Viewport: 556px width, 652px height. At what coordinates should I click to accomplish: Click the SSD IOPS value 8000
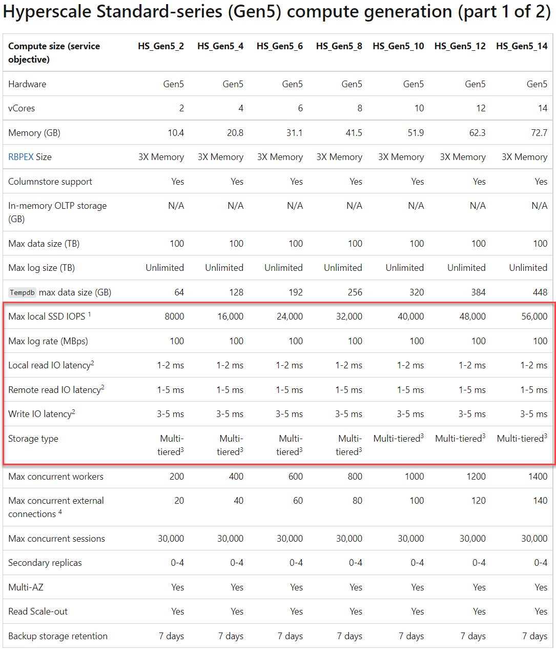pyautogui.click(x=174, y=317)
